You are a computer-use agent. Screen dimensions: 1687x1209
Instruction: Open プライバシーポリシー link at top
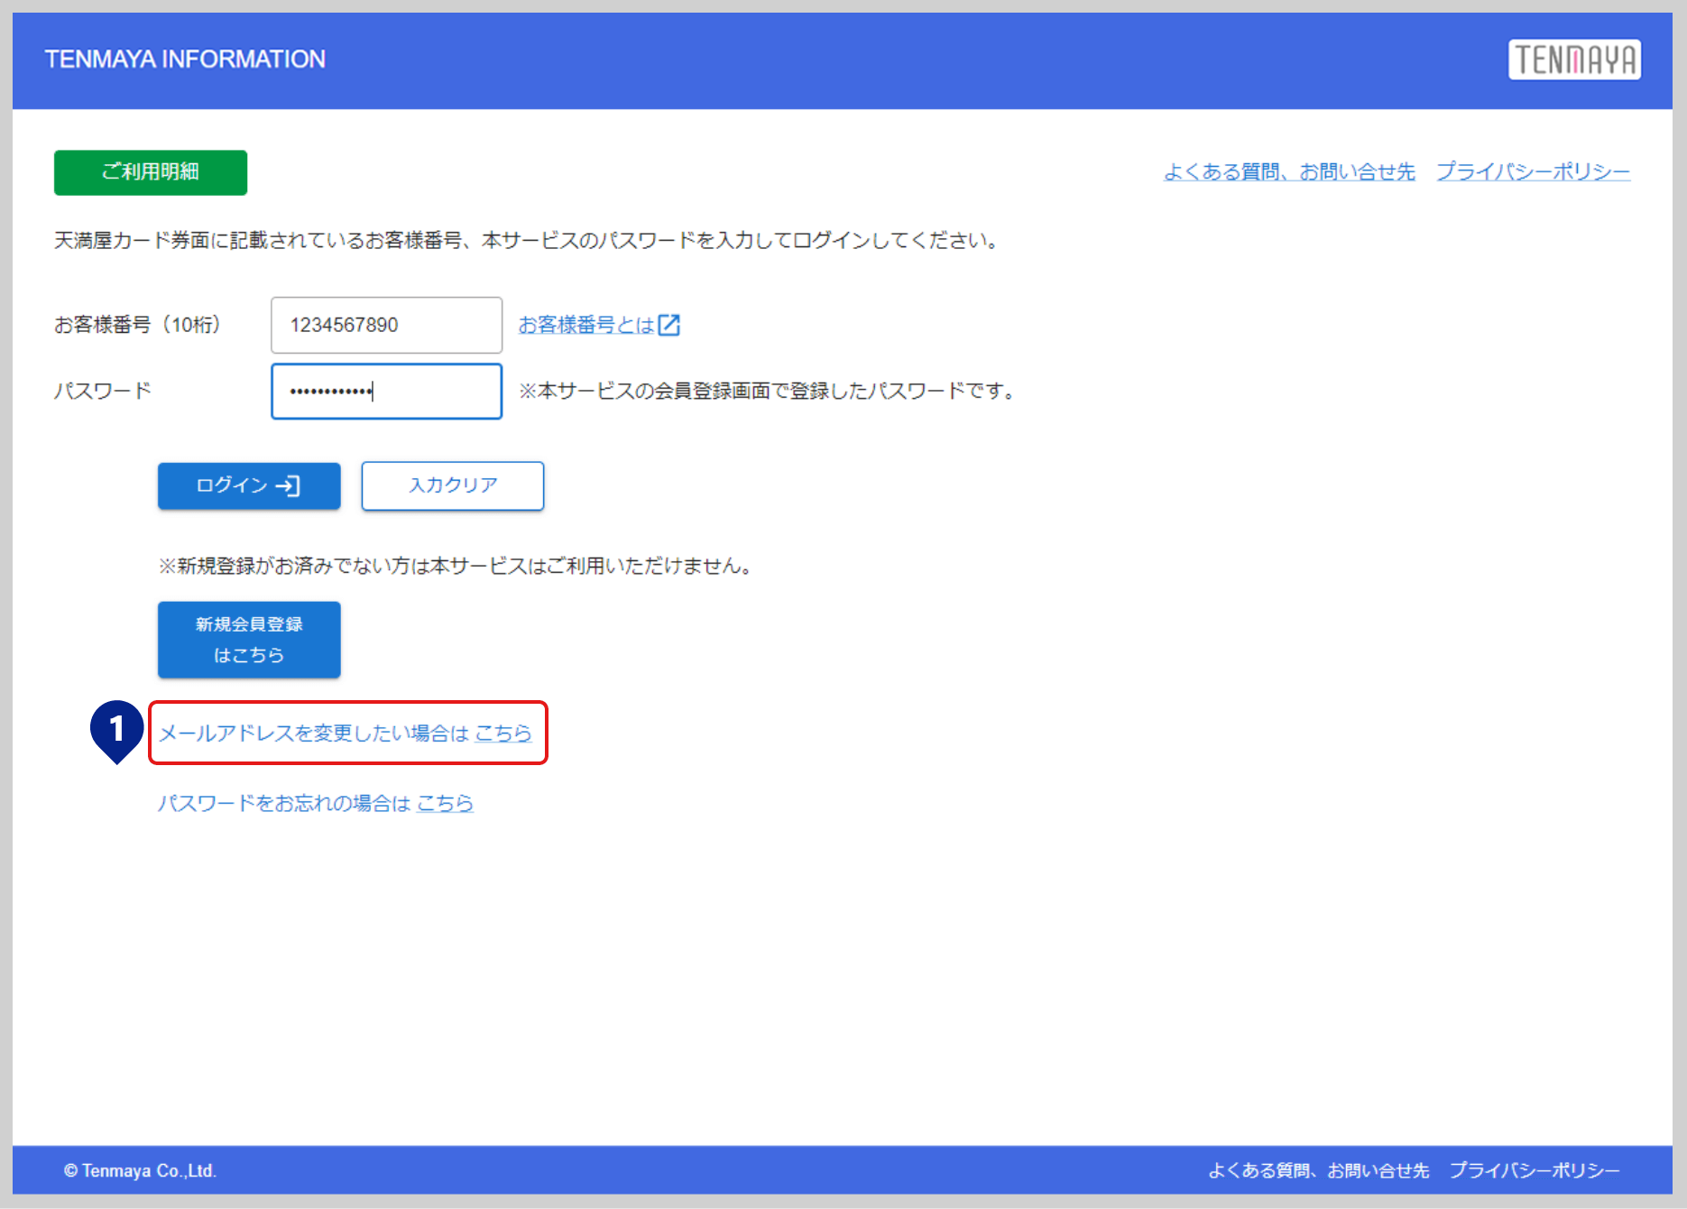(1533, 171)
